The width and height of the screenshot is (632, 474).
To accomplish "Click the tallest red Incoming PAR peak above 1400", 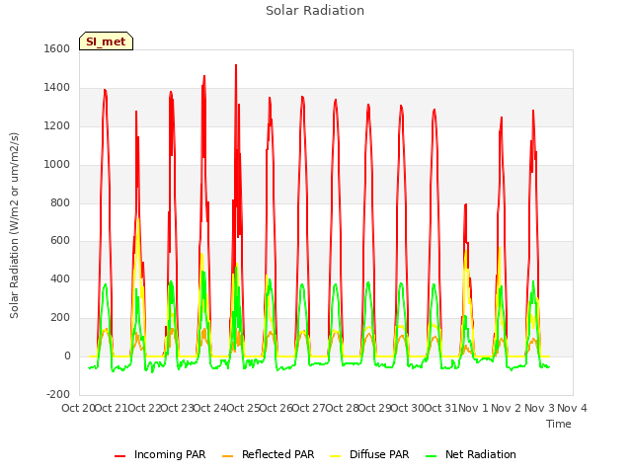I will point(236,65).
